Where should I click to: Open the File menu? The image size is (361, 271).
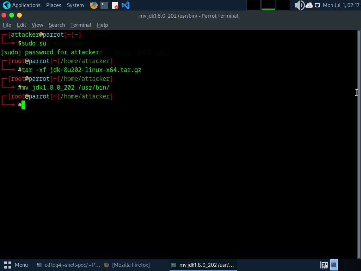click(7, 25)
